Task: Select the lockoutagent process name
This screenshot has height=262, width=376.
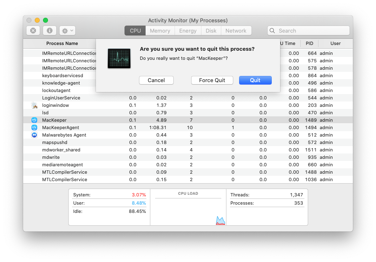Action: (x=56, y=90)
